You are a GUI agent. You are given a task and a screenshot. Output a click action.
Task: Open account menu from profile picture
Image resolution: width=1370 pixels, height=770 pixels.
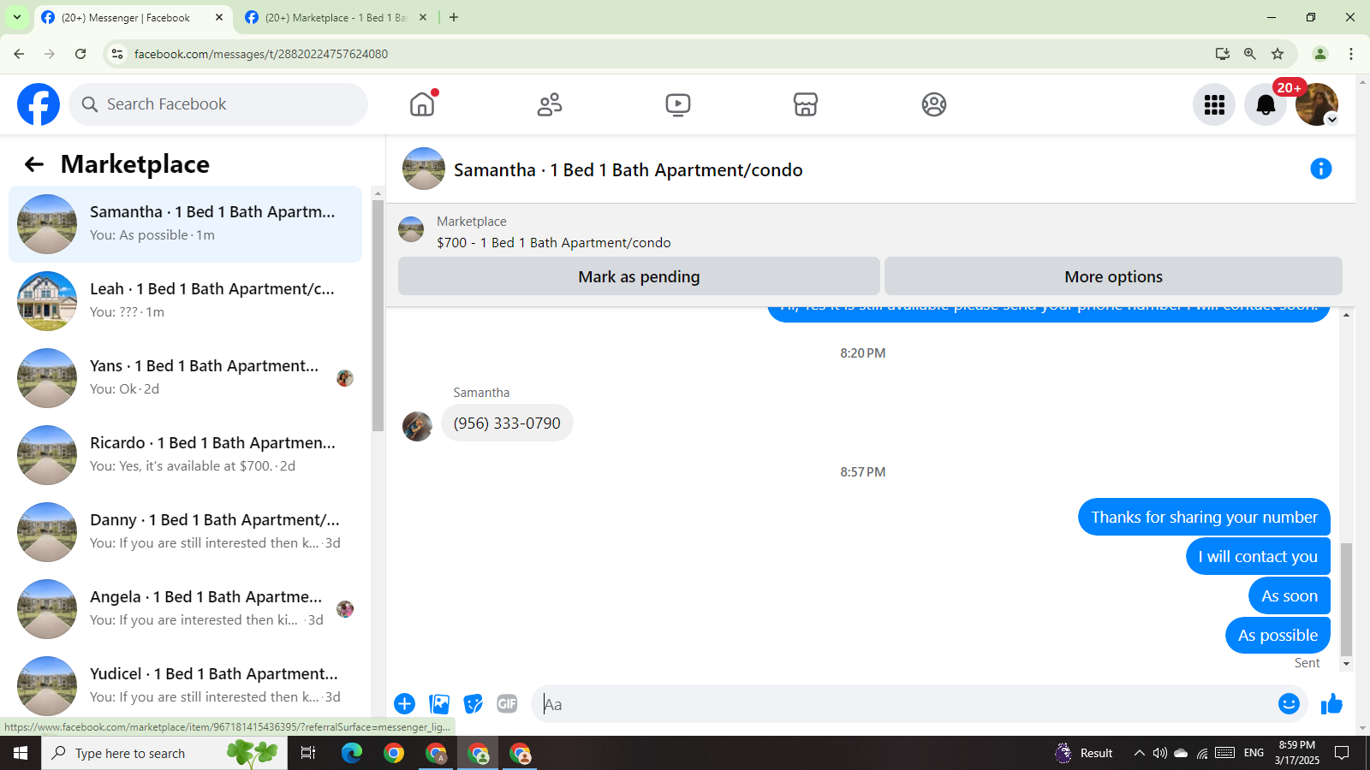coord(1317,104)
